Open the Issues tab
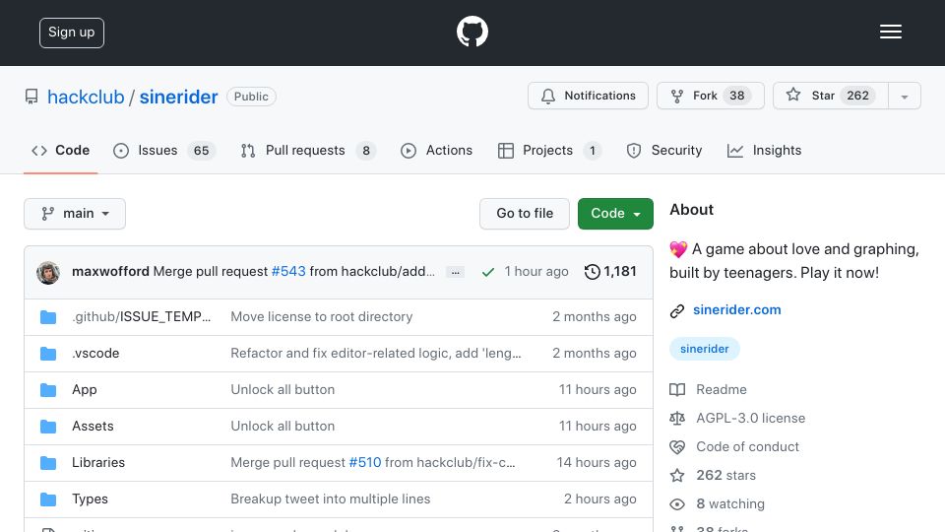945x532 pixels. tap(164, 150)
